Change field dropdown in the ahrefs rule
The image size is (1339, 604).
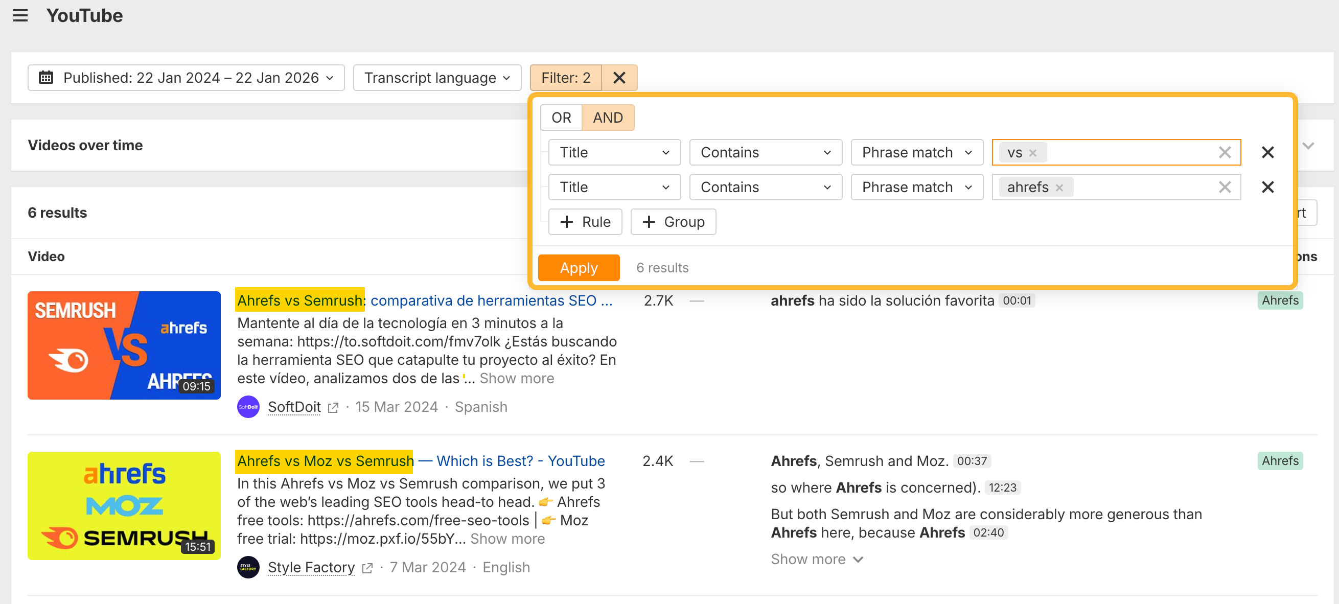[614, 187]
